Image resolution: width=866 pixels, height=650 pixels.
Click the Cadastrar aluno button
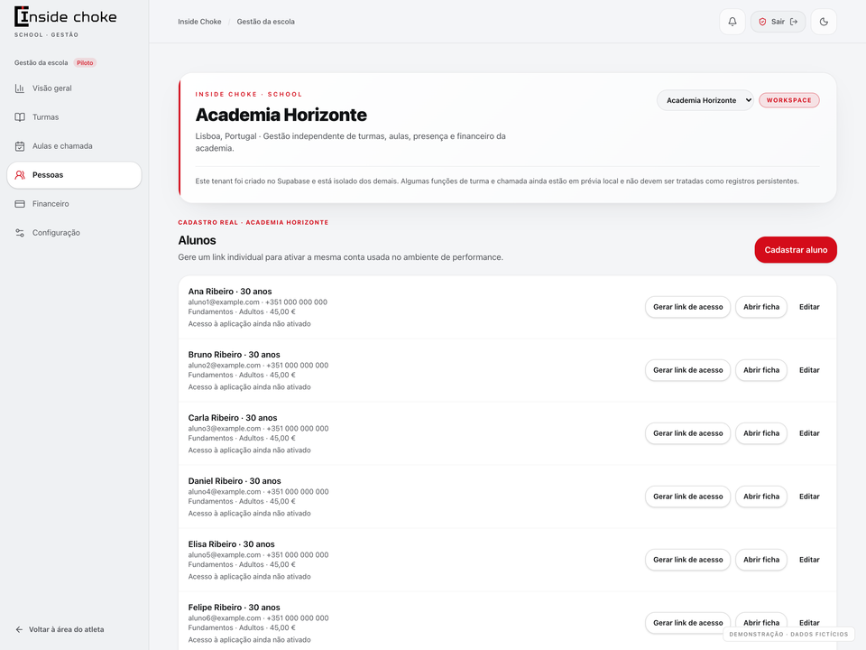(796, 250)
